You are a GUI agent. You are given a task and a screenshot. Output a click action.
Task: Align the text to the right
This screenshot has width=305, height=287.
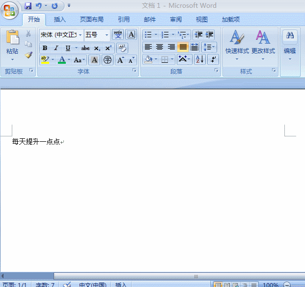coord(171,47)
